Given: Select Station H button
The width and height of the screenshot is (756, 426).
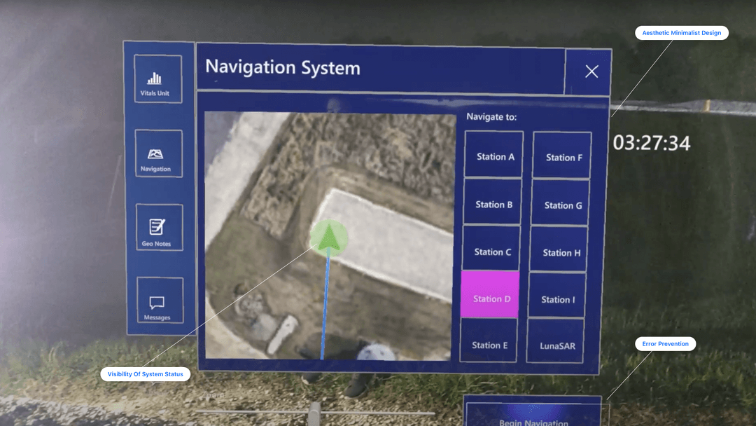Looking at the screenshot, I should coord(559,249).
